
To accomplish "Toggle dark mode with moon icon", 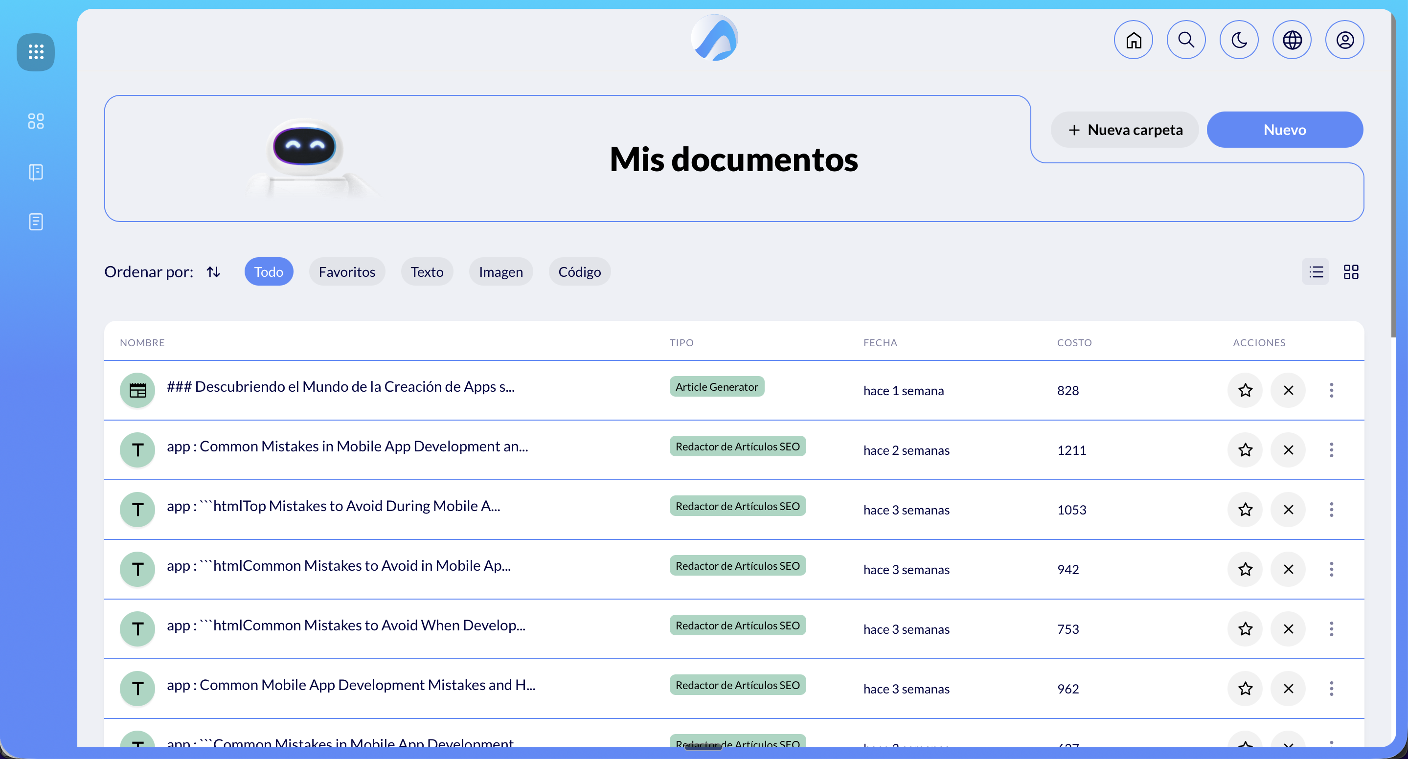I will (x=1239, y=40).
